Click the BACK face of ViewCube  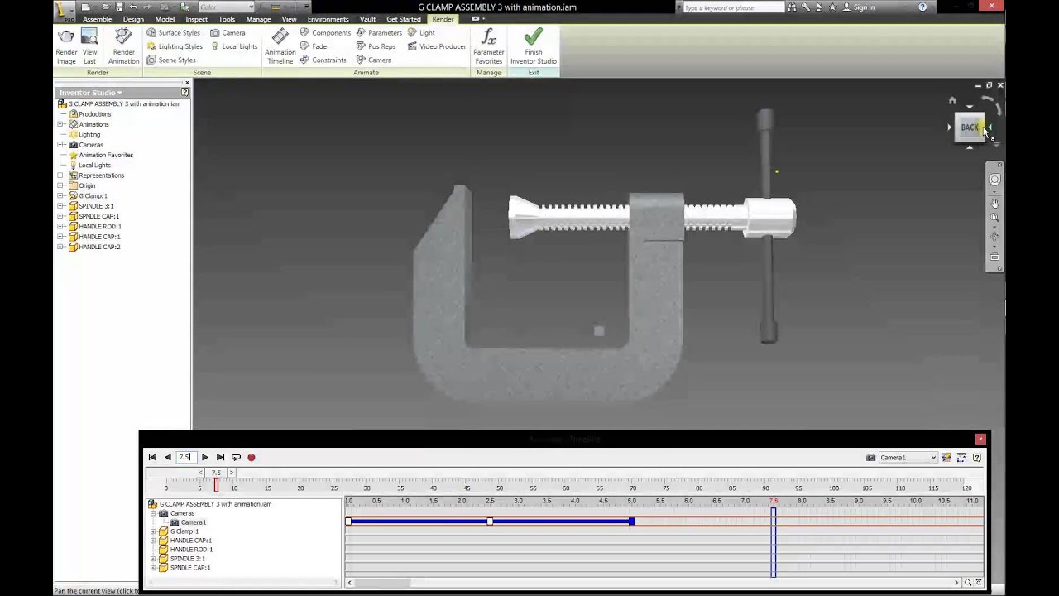click(x=970, y=127)
